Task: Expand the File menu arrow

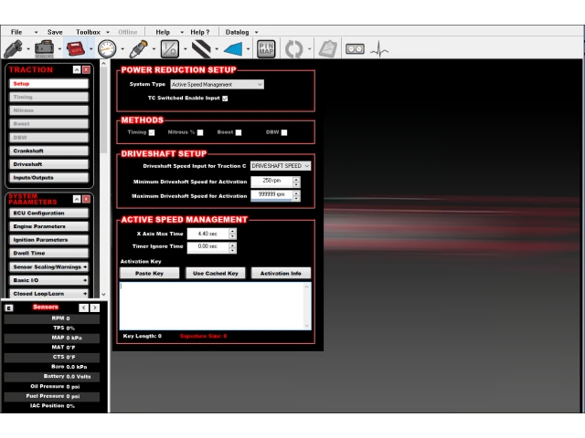Action: (37, 33)
